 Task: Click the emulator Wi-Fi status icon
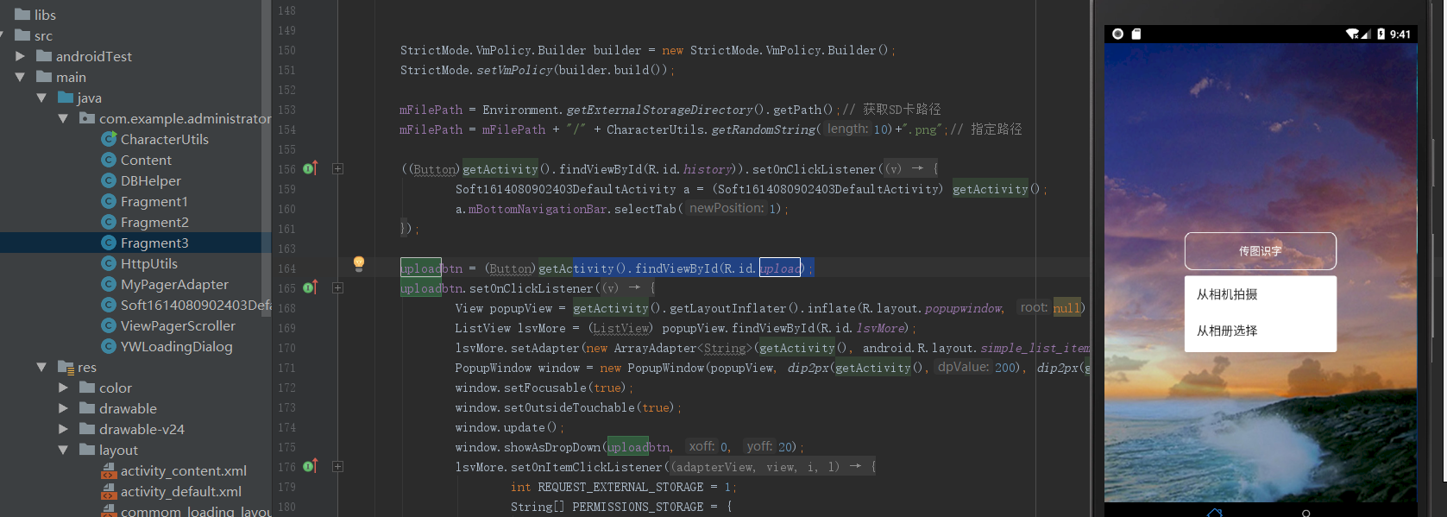(x=1352, y=34)
